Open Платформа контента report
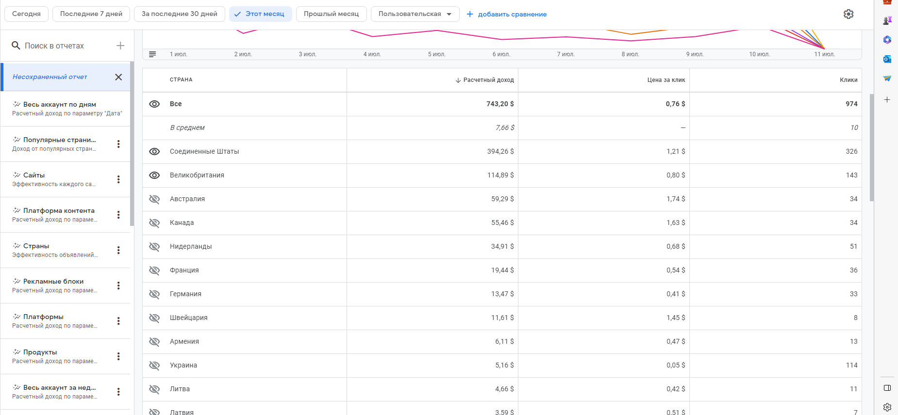Image resolution: width=898 pixels, height=415 pixels. pyautogui.click(x=54, y=215)
